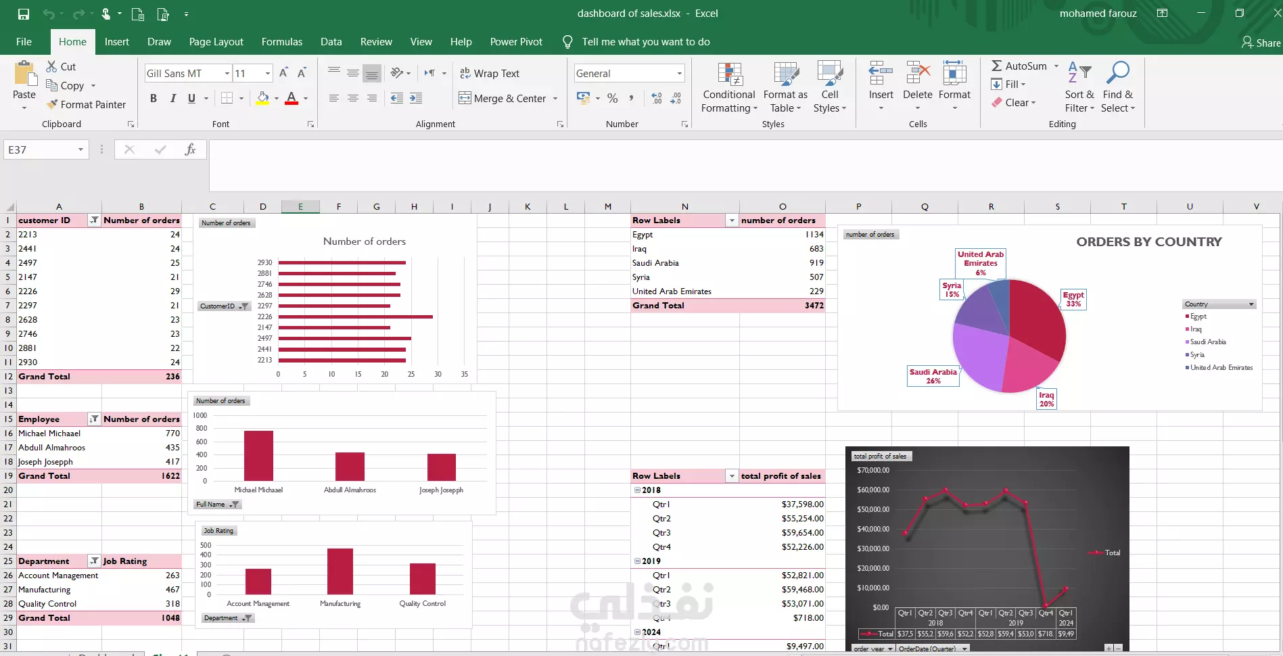The width and height of the screenshot is (1283, 656).
Task: Open Conditional Formatting menu
Action: pyautogui.click(x=729, y=88)
